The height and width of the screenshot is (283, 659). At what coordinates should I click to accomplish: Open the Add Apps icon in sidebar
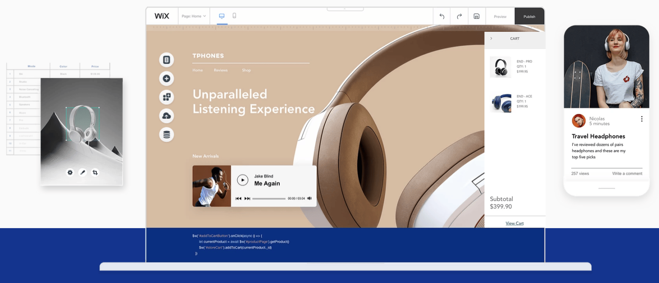coord(166,97)
